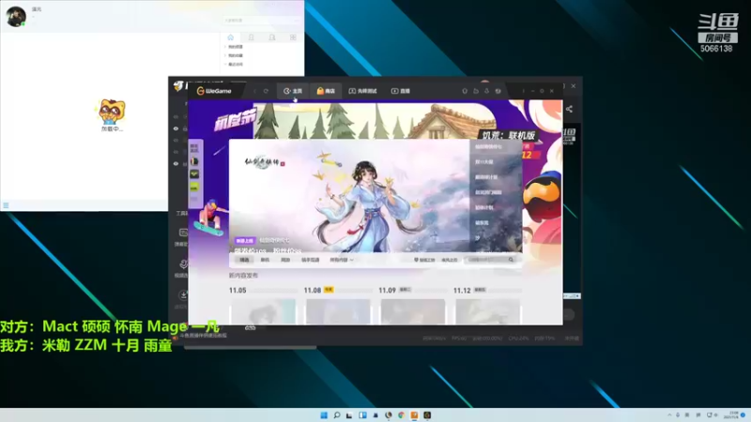Click the WeGame back navigation arrow
The image size is (751, 422).
254,91
